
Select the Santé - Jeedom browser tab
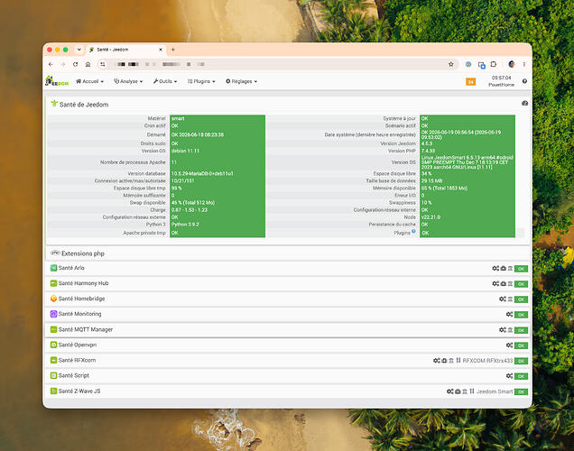click(x=125, y=50)
